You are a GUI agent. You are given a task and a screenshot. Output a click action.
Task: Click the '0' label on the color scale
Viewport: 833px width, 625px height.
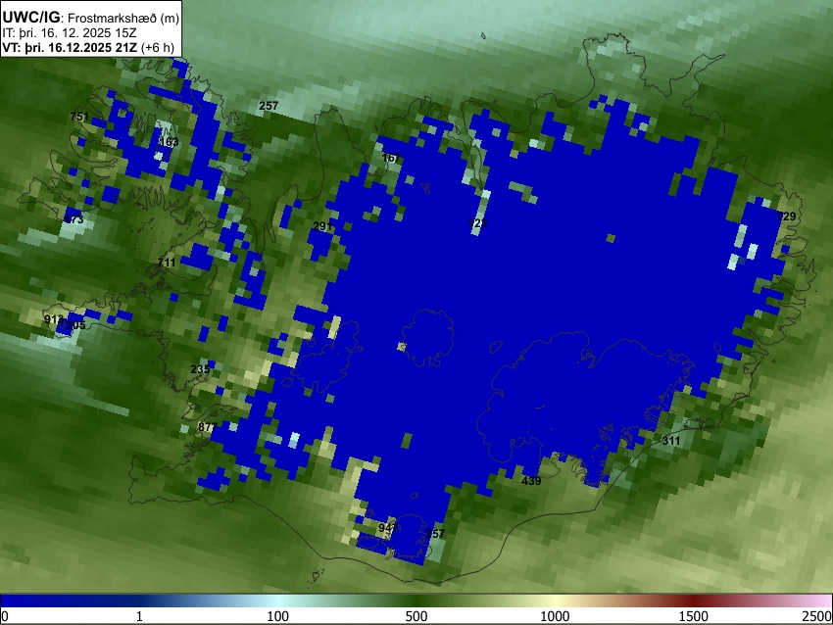(5, 616)
